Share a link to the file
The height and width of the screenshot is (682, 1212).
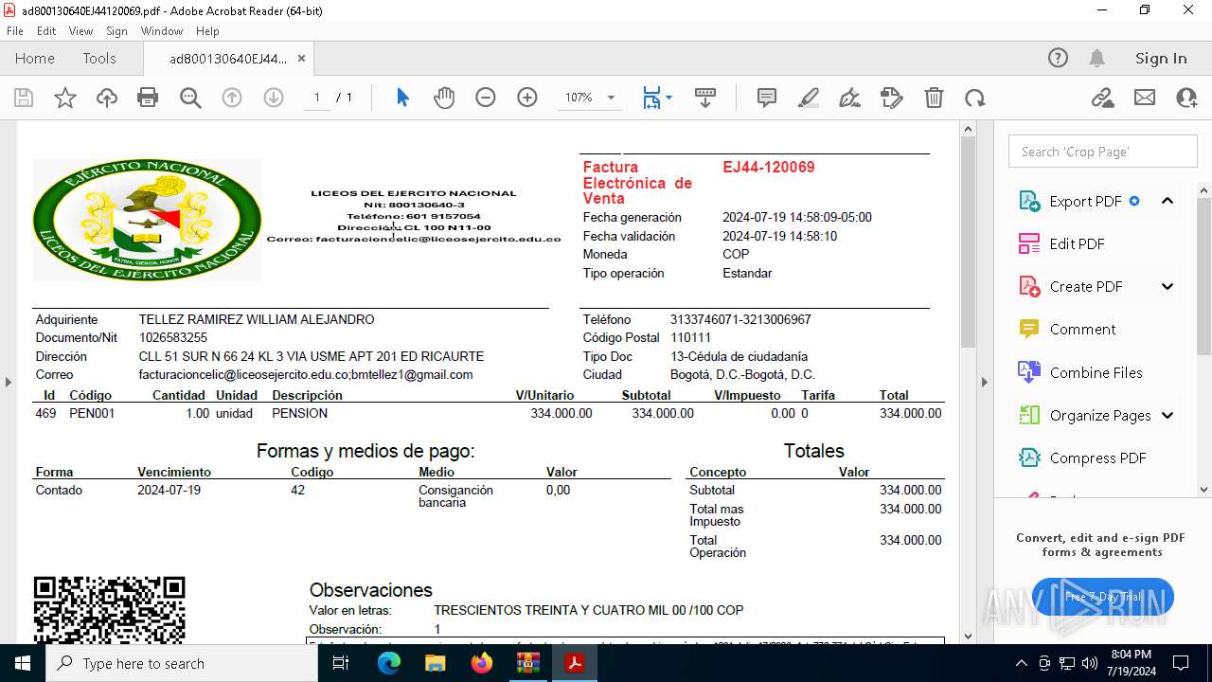pos(1102,98)
